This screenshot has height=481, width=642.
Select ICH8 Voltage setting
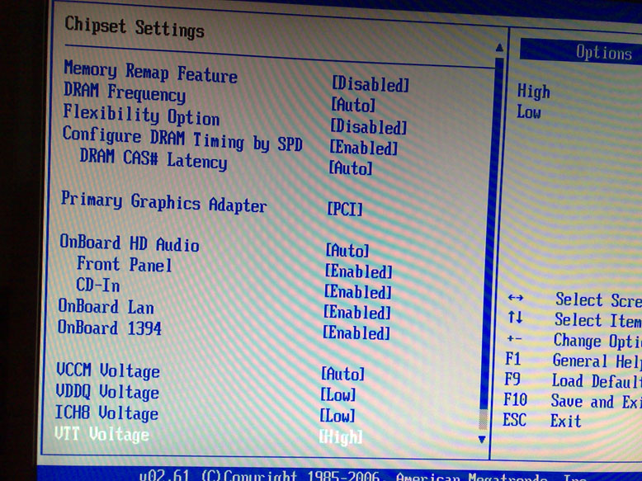pos(106,413)
